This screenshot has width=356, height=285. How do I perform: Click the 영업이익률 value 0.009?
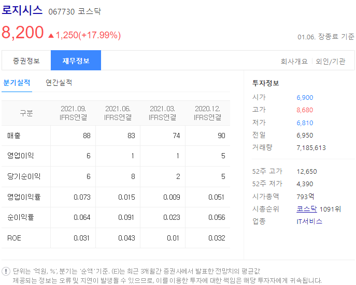pyautogui.click(x=172, y=197)
